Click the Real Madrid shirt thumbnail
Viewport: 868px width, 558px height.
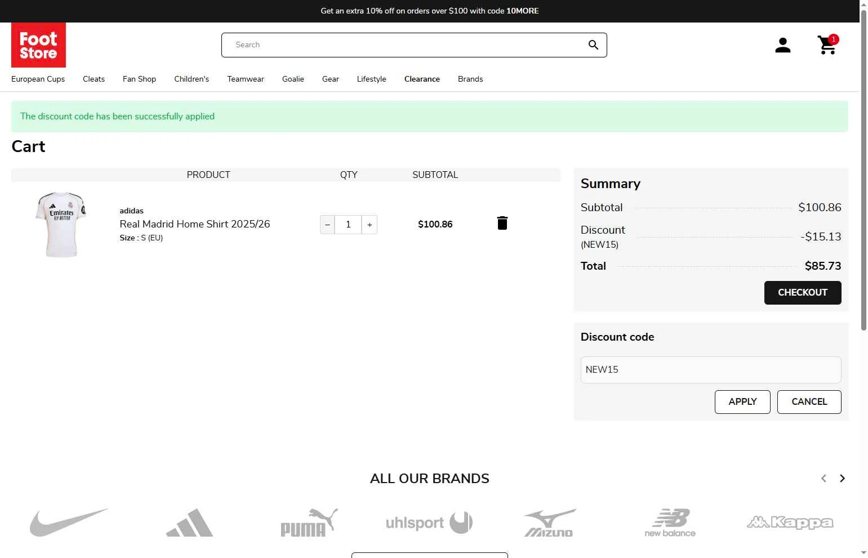pos(61,225)
